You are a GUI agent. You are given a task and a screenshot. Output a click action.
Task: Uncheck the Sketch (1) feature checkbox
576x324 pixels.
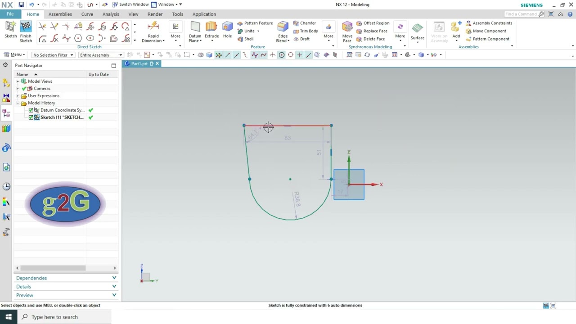click(31, 117)
